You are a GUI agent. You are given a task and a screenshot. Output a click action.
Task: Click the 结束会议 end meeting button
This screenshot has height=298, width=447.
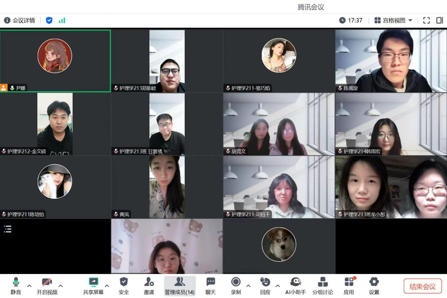422,286
